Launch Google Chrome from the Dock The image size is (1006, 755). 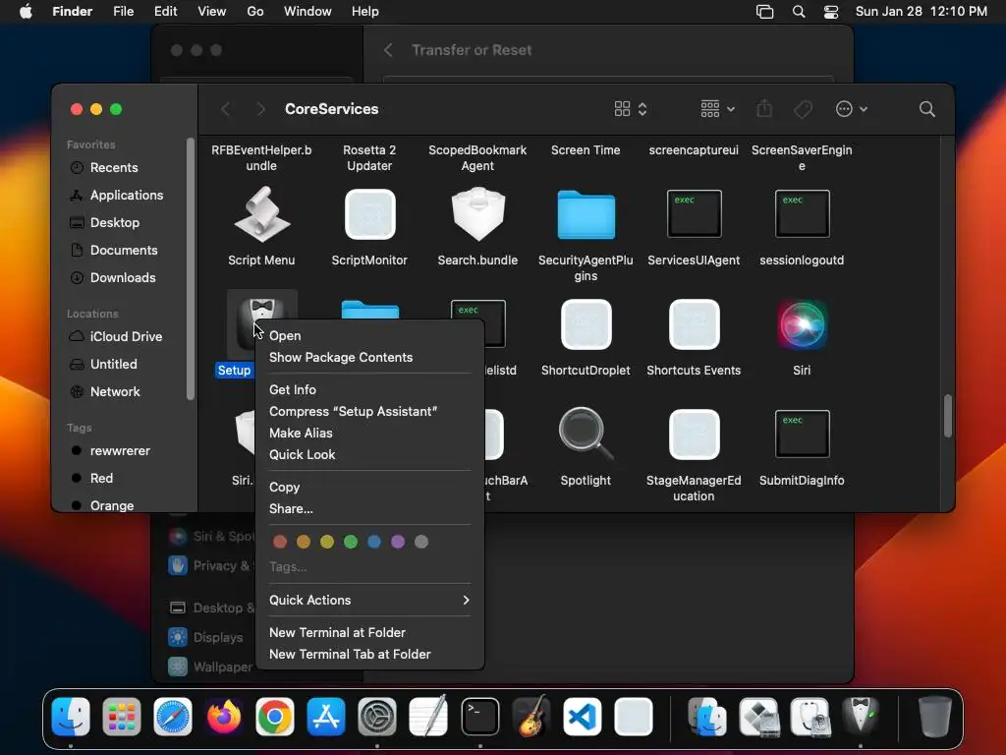tap(275, 716)
